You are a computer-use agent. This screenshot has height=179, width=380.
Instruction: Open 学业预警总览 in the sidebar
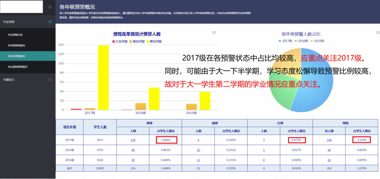[15, 35]
